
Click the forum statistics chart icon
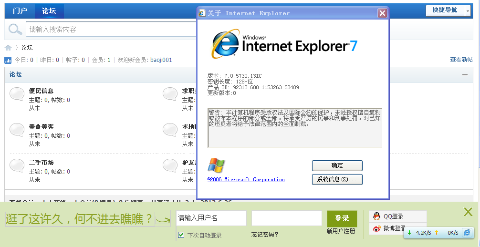coord(8,60)
